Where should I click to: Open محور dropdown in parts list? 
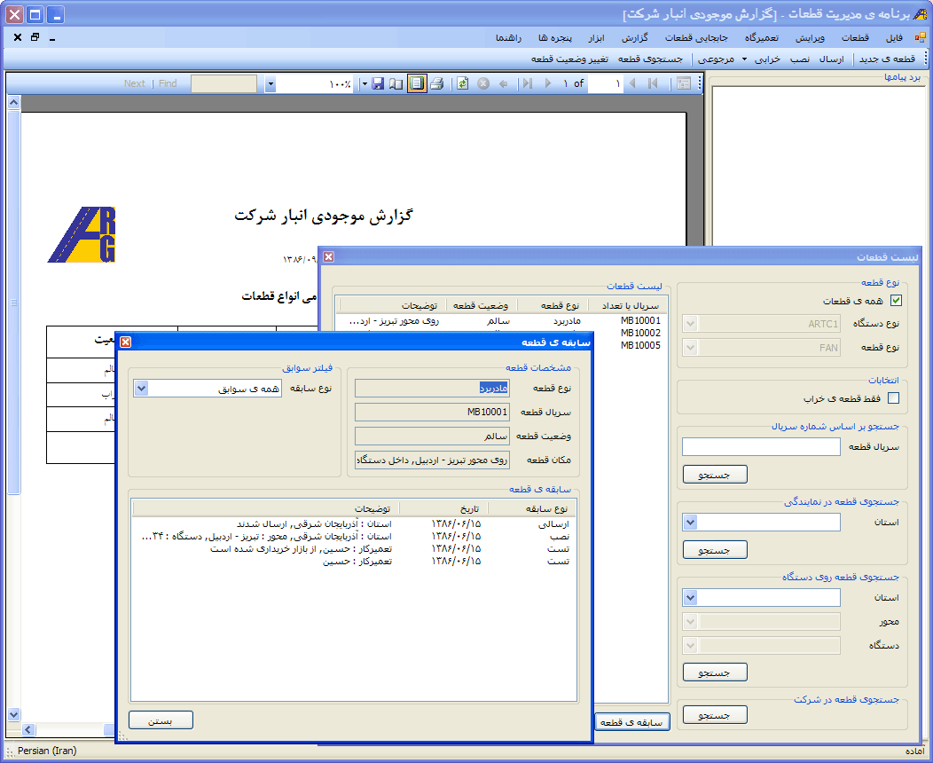pos(690,622)
